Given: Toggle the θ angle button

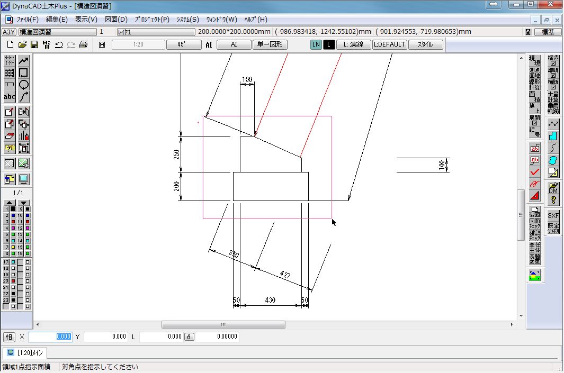Looking at the screenshot, I should tap(189, 336).
